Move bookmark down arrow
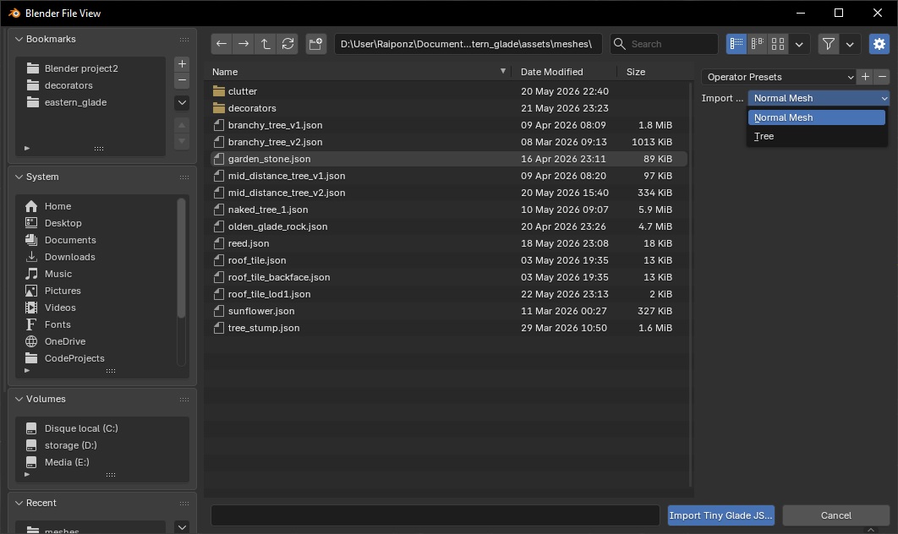The height and width of the screenshot is (534, 898). [x=182, y=141]
